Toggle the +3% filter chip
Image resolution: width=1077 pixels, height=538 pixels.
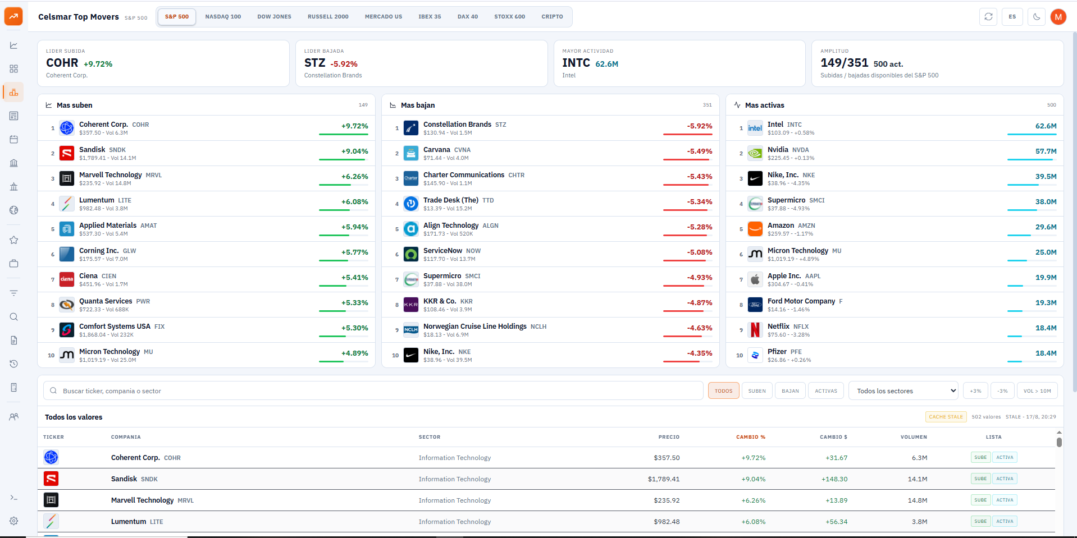click(975, 391)
